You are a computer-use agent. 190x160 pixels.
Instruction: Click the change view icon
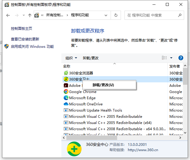[x=164, y=58]
